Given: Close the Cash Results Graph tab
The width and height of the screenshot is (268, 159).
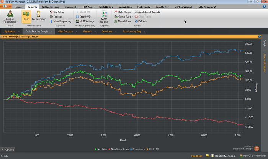Looking at the screenshot, I should point(51,31).
